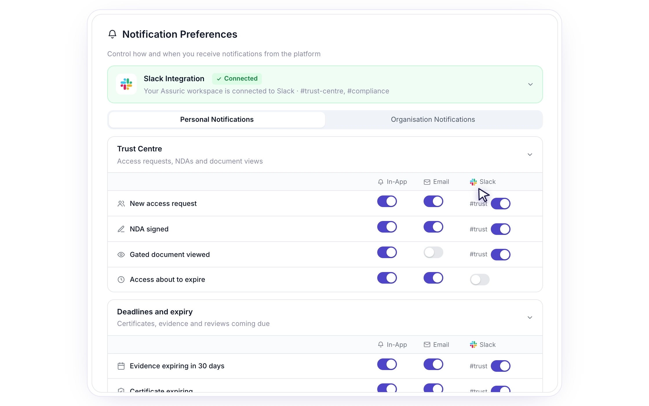
Task: Expand the Slack Integration banner chevron
Action: click(x=530, y=84)
